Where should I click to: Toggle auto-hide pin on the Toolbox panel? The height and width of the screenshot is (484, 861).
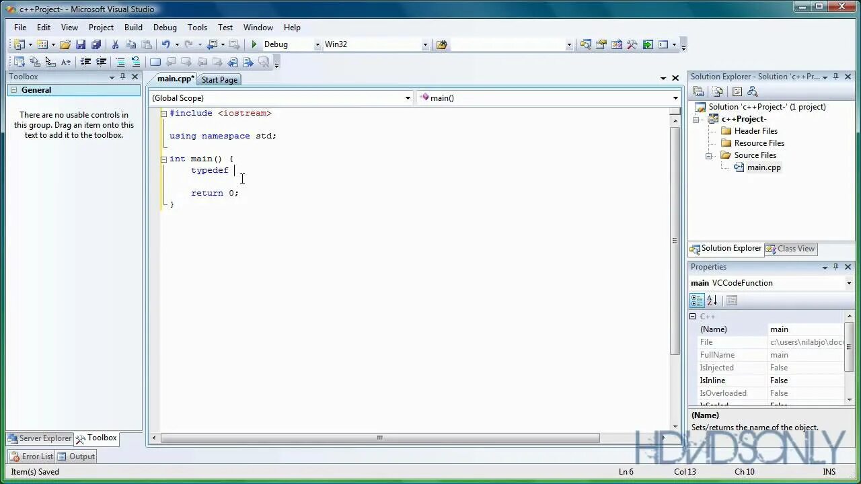tap(123, 76)
